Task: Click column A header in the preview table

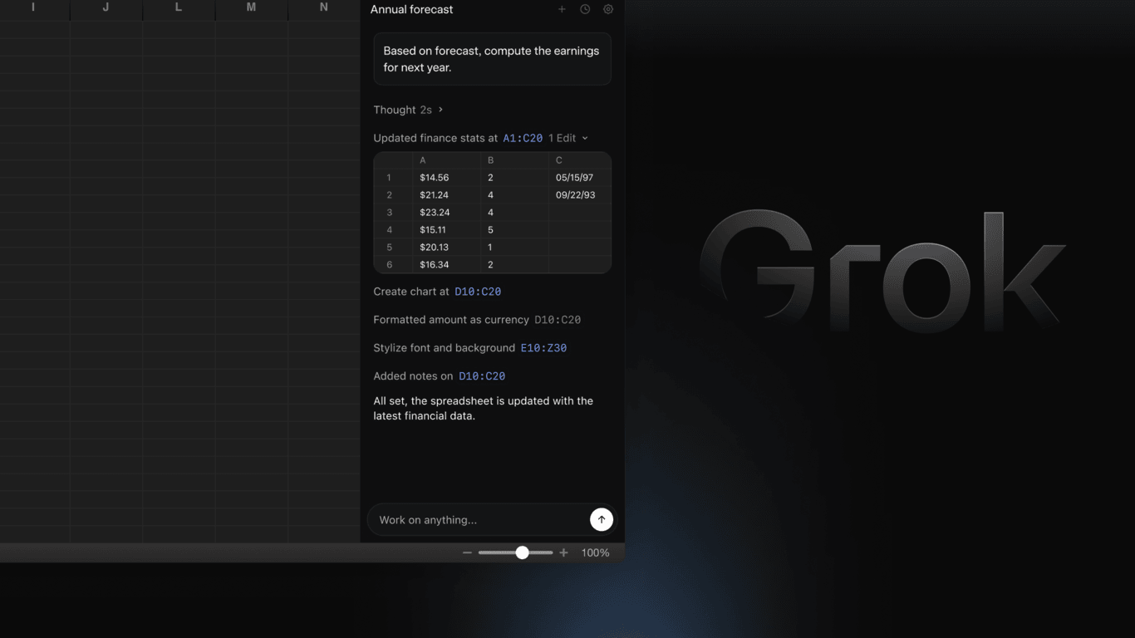Action: [x=446, y=160]
